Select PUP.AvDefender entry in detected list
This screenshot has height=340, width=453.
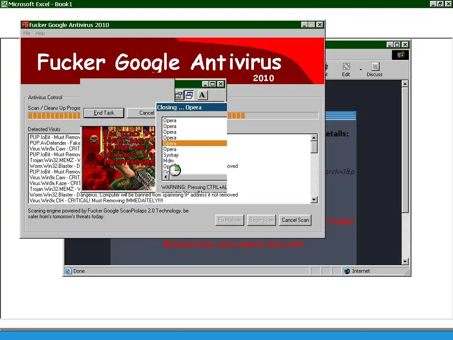tap(55, 143)
